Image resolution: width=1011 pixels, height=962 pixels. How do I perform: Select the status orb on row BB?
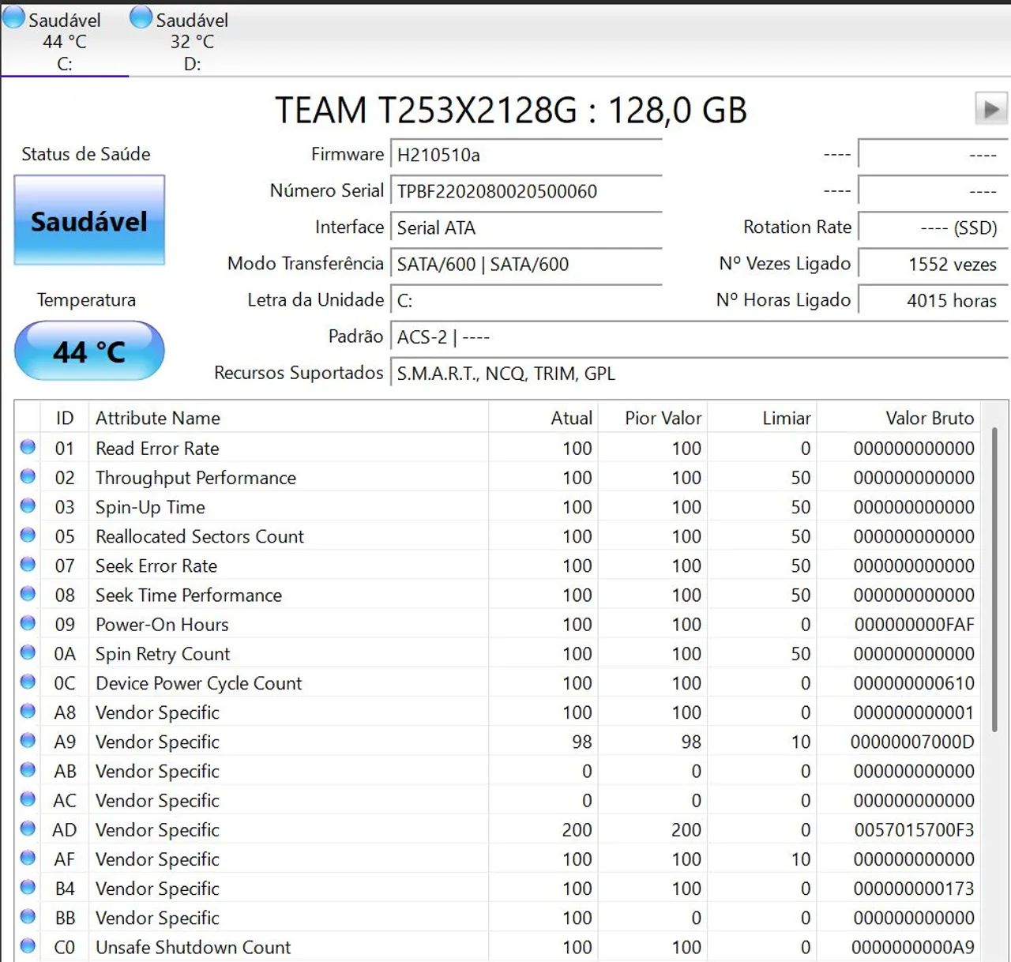pyautogui.click(x=28, y=916)
